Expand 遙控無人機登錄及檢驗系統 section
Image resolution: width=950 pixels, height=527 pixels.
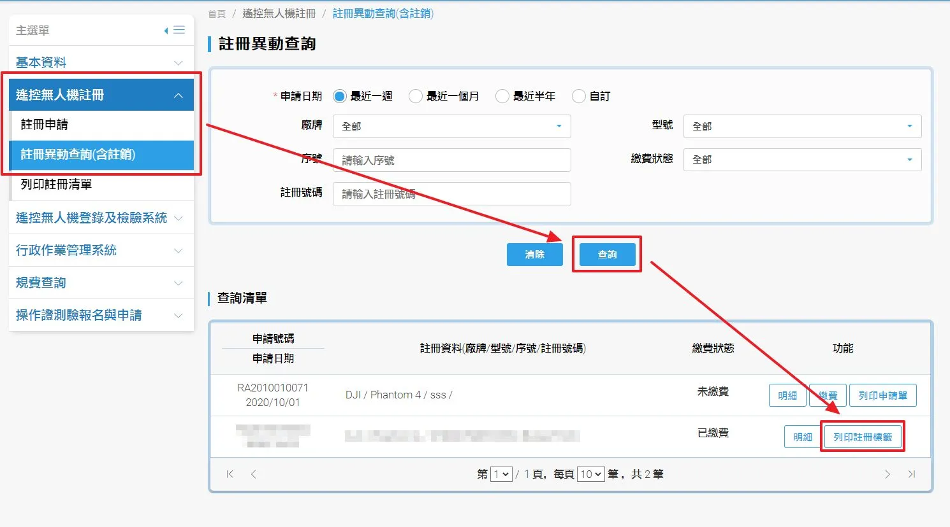pos(101,218)
